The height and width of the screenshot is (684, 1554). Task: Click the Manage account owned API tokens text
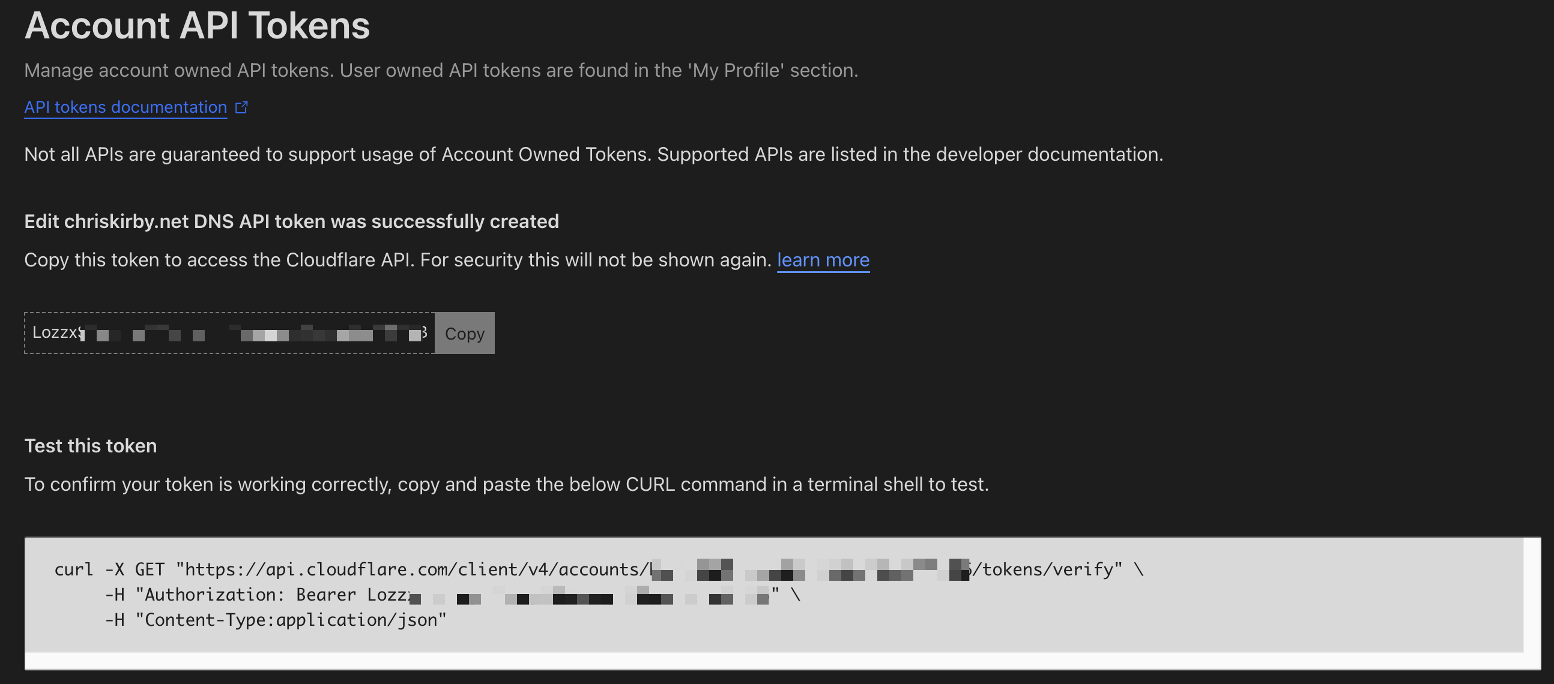(440, 71)
